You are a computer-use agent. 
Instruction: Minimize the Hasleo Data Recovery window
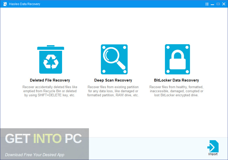[213, 4]
